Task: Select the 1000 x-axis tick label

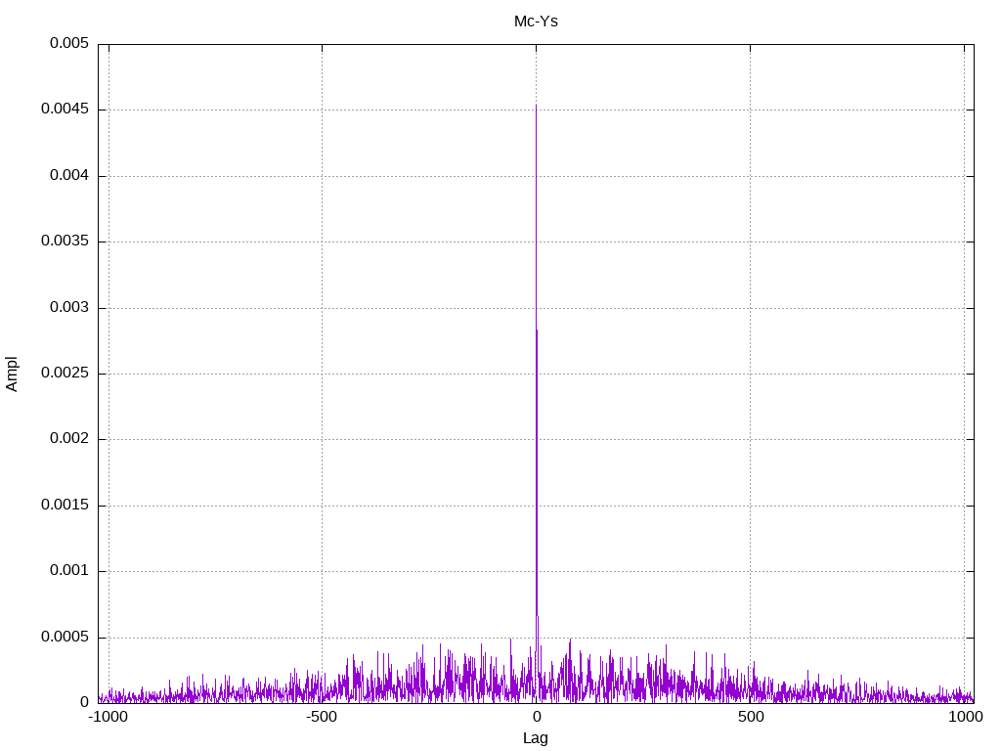Action: pos(965,717)
